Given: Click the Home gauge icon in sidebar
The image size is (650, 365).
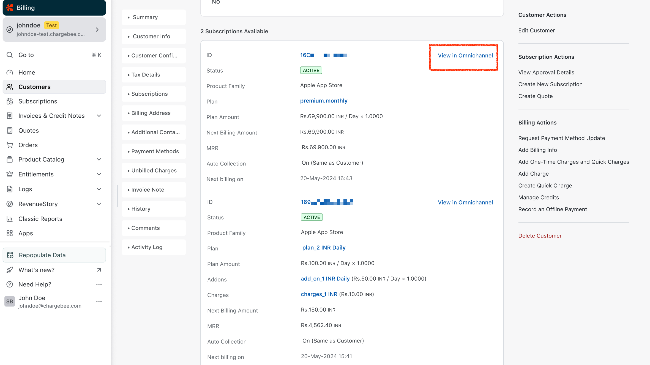Looking at the screenshot, I should point(10,72).
